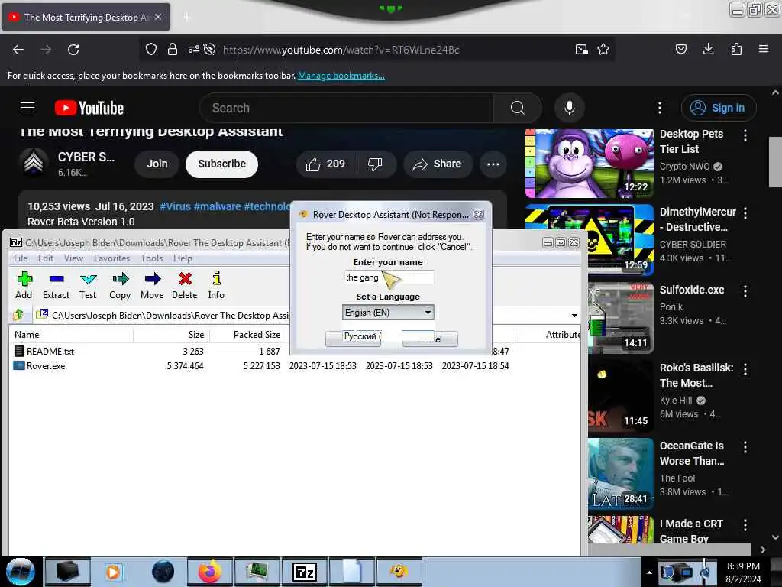The image size is (782, 587).
Task: Open Sulfoxide.exe video thumbnail
Action: click(x=620, y=317)
